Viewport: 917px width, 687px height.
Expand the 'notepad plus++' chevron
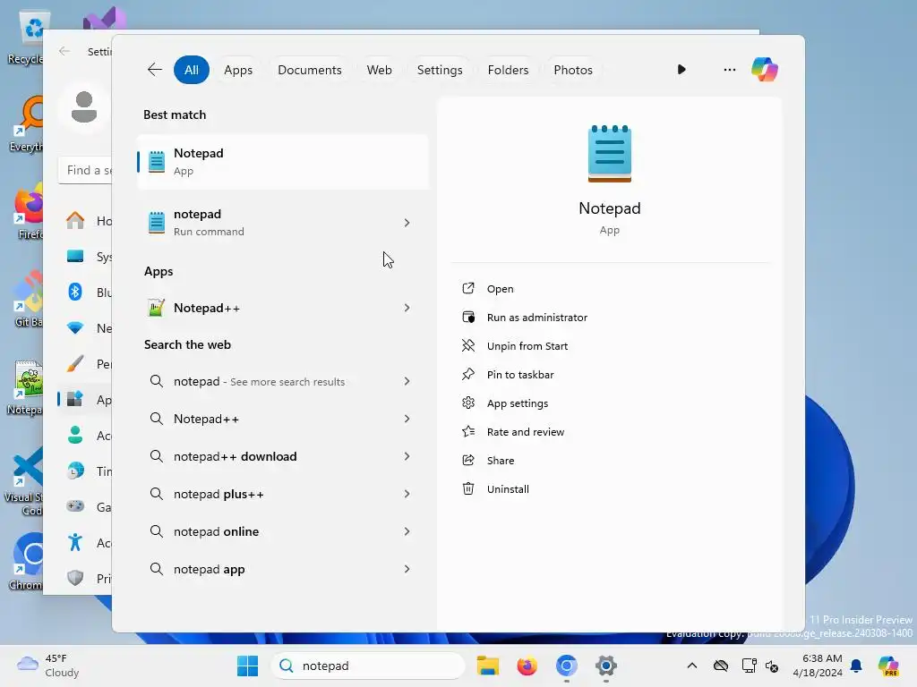tap(407, 494)
